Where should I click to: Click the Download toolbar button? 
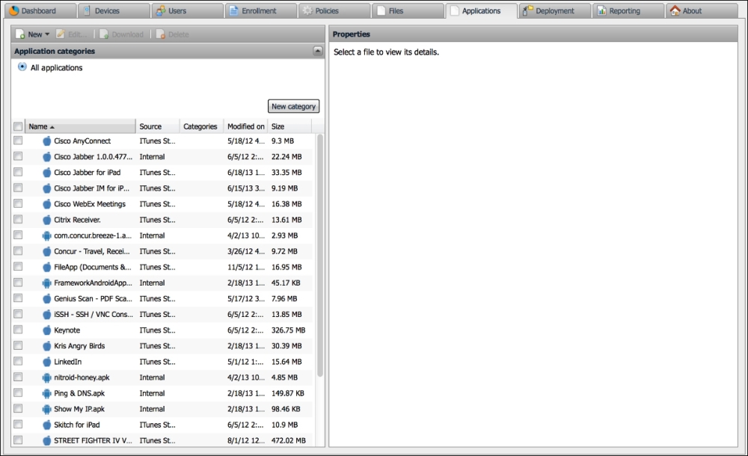(x=121, y=34)
